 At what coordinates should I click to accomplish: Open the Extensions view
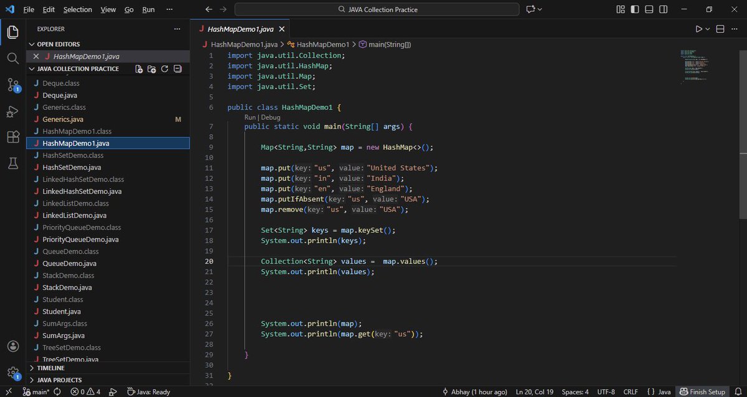(12, 137)
